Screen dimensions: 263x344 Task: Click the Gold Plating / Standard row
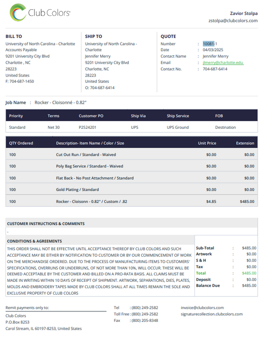click(132, 190)
